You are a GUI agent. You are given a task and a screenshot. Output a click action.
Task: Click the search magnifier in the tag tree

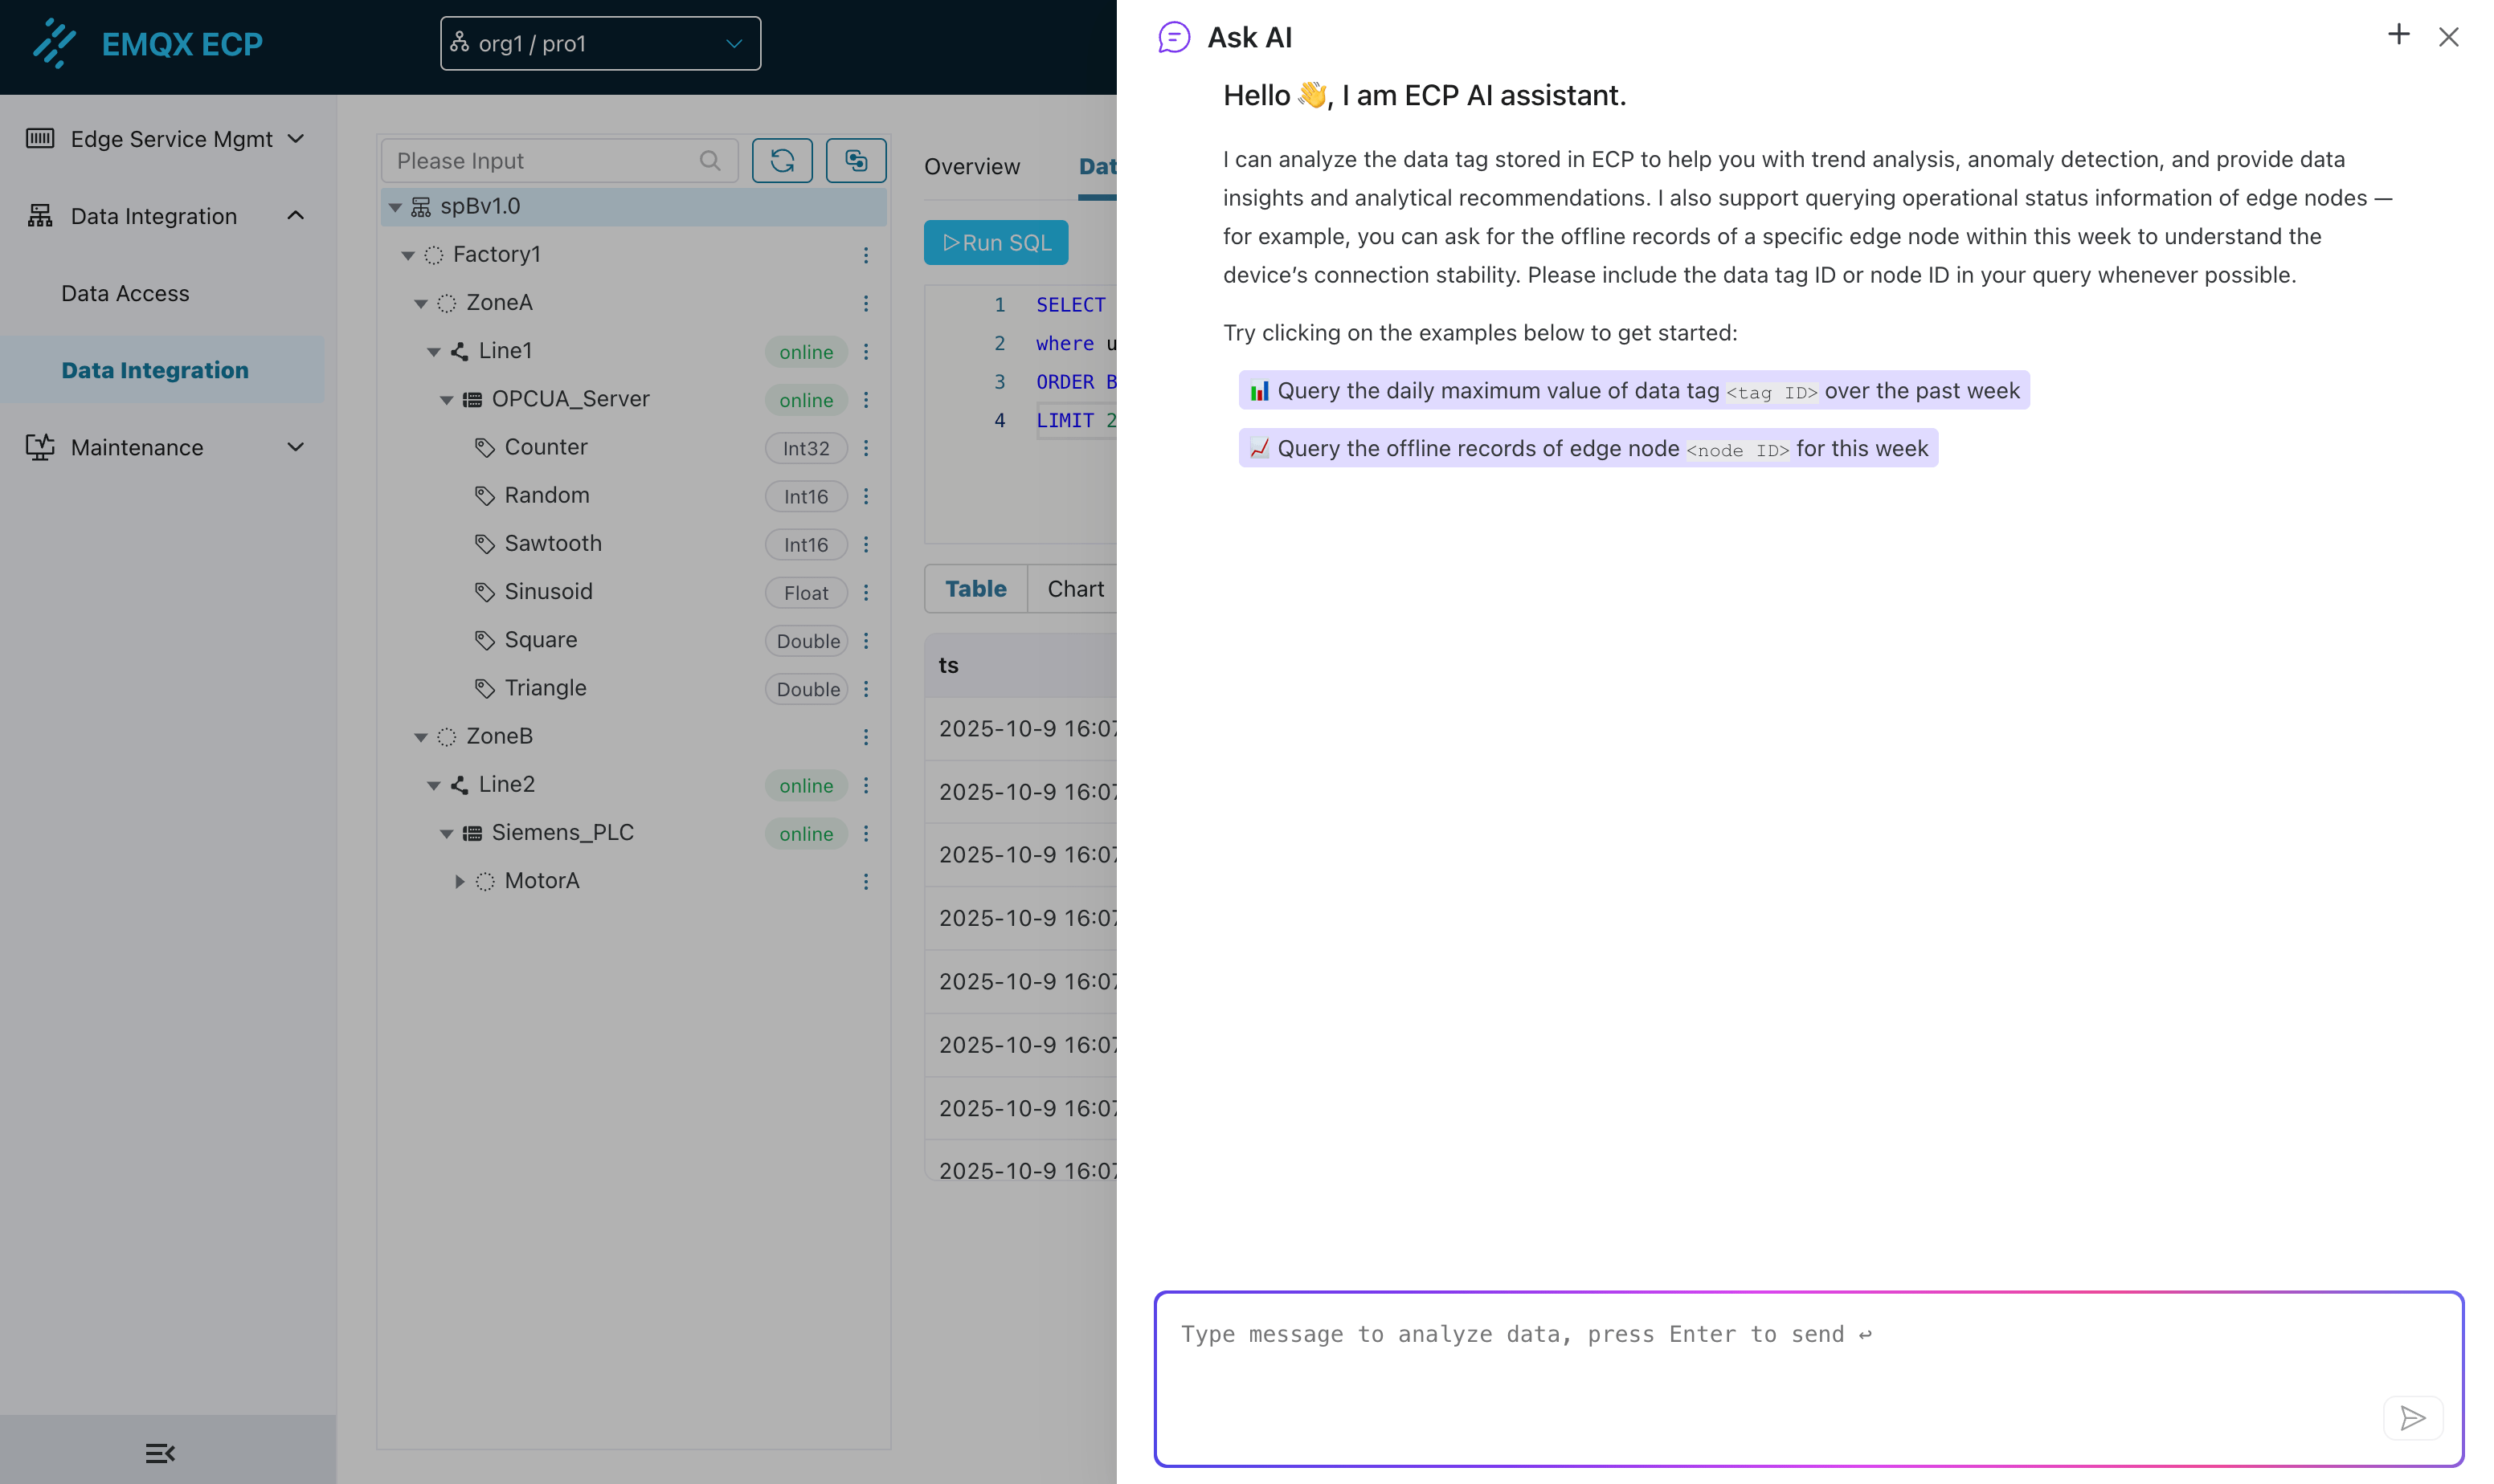click(710, 160)
